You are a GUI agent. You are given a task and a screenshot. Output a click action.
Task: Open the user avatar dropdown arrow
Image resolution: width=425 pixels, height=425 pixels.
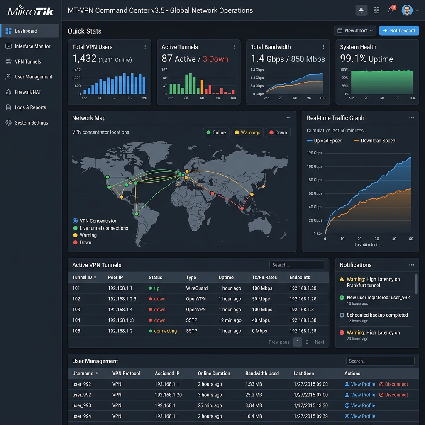pos(417,10)
